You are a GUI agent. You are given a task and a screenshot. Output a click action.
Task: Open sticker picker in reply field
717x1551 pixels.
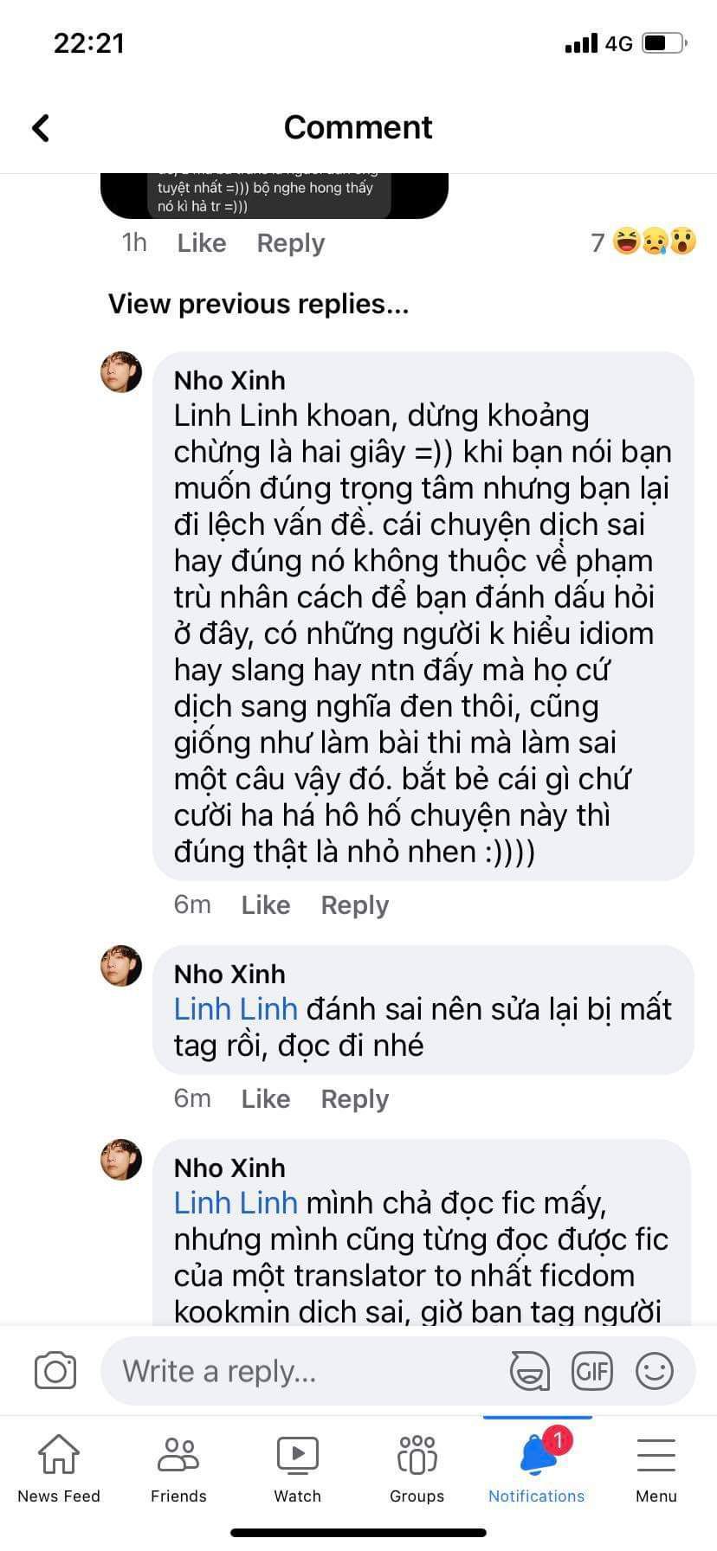click(529, 1371)
